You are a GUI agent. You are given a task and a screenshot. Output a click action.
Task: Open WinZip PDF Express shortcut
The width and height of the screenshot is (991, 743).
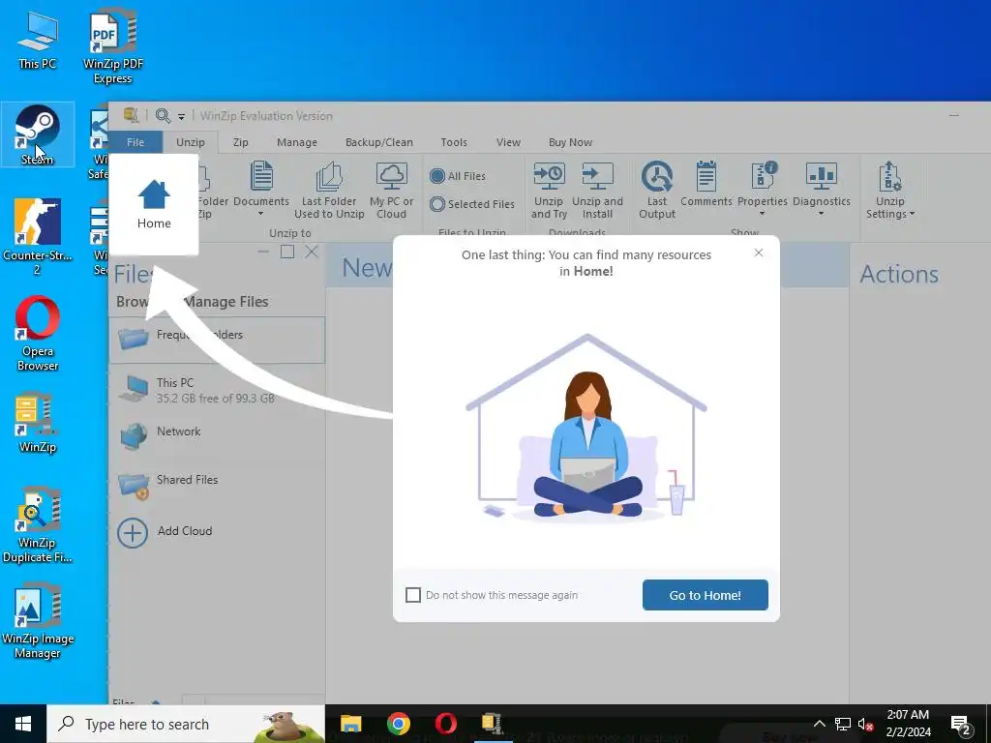click(113, 46)
